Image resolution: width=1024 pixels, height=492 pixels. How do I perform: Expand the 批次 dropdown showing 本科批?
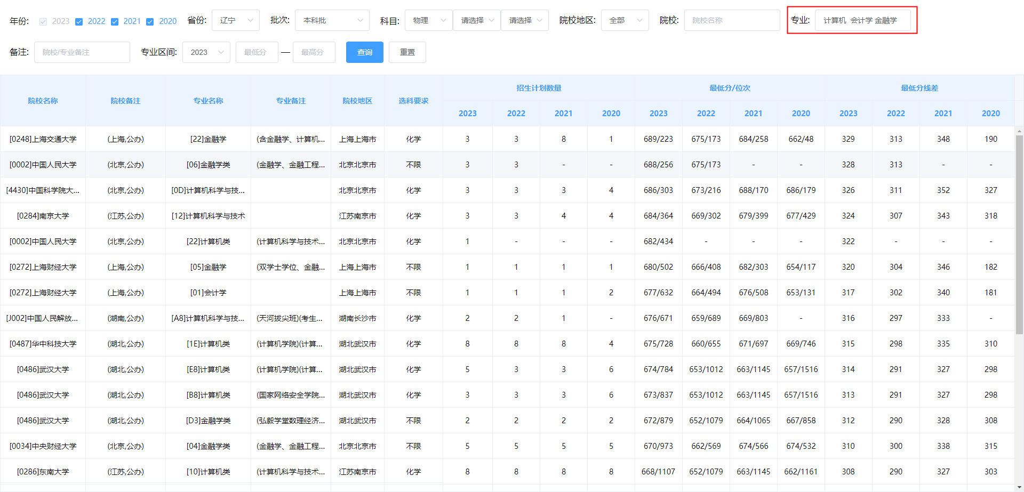point(332,20)
